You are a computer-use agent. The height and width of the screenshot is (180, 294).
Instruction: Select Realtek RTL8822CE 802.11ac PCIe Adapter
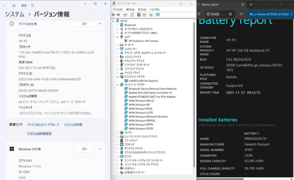[x=152, y=97]
